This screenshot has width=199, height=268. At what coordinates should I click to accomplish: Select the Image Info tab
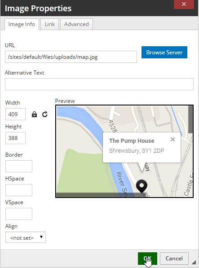(x=22, y=24)
